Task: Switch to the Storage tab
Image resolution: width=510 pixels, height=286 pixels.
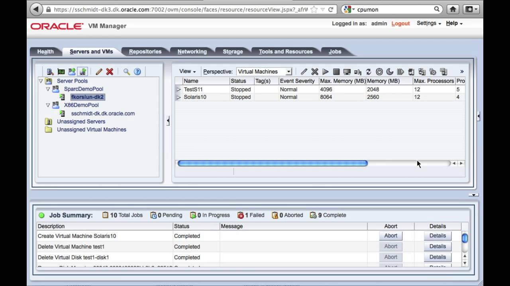Action: 233,52
